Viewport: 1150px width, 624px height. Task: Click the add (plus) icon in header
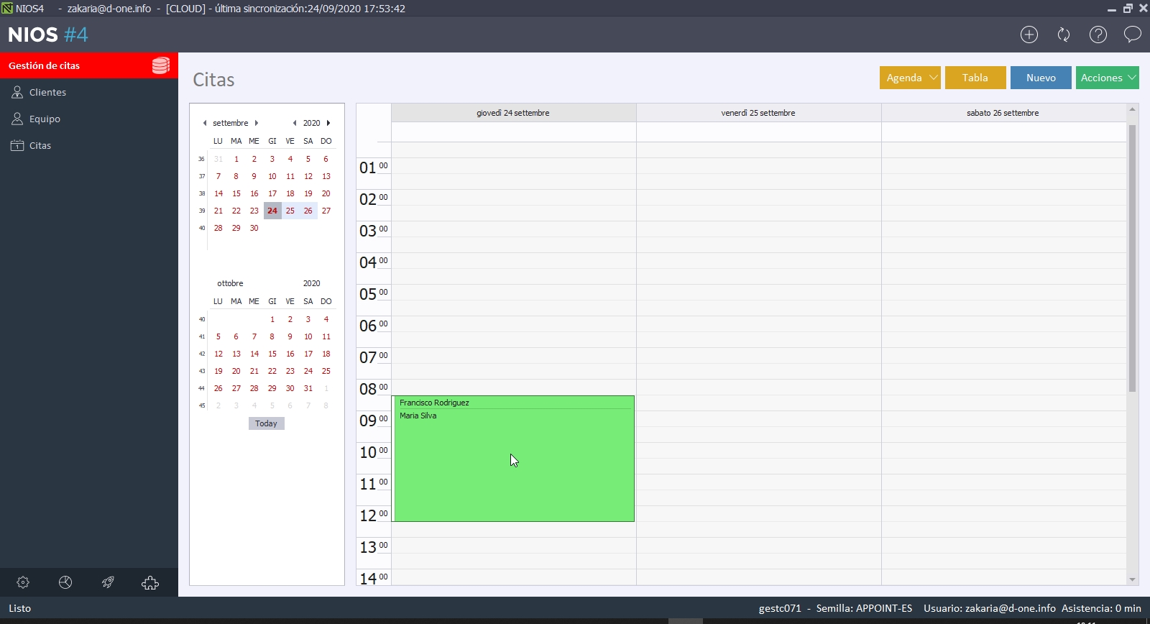click(x=1029, y=35)
